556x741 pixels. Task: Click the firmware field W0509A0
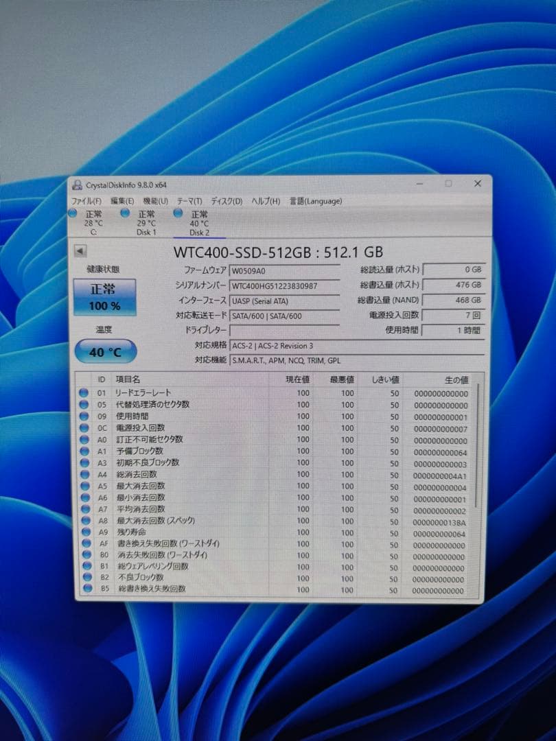click(x=285, y=271)
